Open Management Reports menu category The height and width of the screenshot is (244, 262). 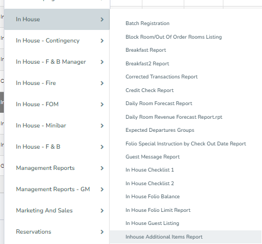click(57, 168)
